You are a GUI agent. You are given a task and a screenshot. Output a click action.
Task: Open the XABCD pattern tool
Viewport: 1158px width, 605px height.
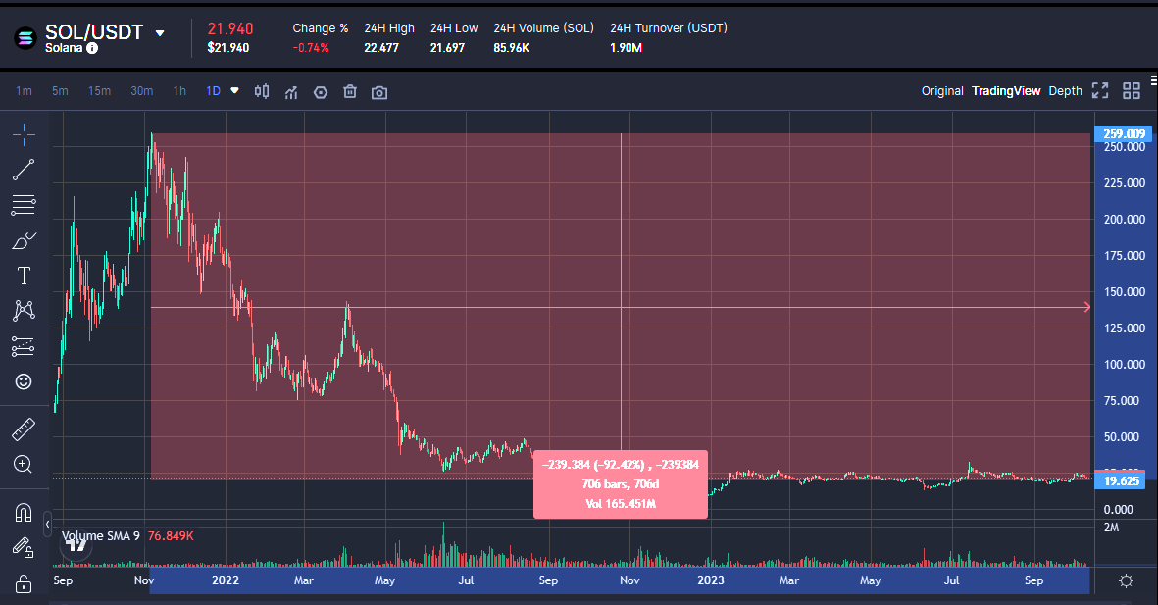(24, 310)
